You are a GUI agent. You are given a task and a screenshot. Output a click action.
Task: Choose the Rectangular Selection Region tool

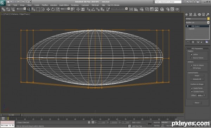pyautogui.click(x=38, y=9)
